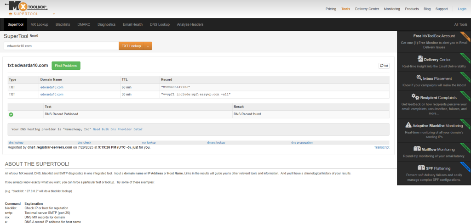Select the MS=ms85647106 record text
The height and width of the screenshot is (224, 471).
coord(176,87)
